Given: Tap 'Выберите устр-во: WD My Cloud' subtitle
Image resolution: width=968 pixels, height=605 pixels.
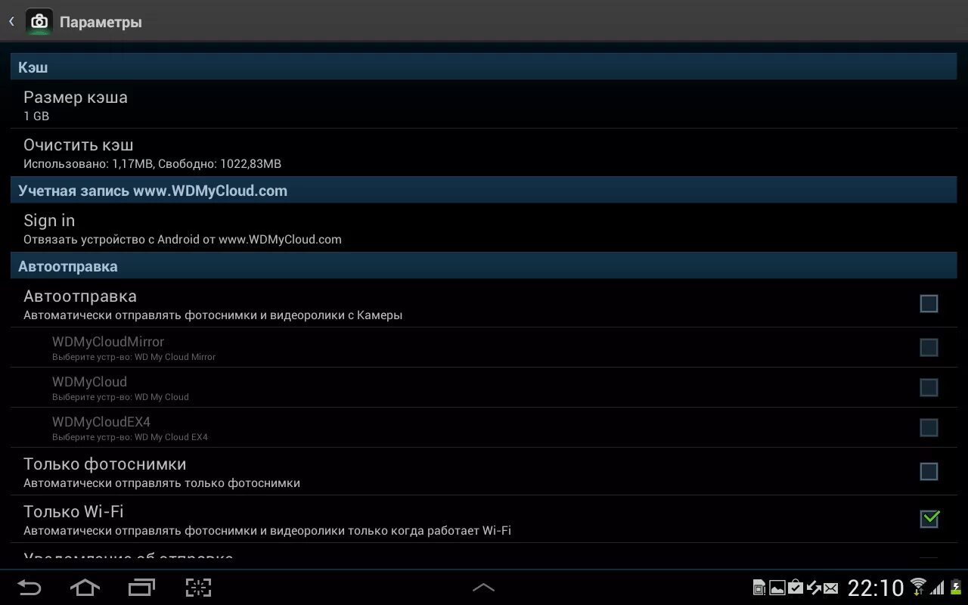Looking at the screenshot, I should pyautogui.click(x=120, y=397).
